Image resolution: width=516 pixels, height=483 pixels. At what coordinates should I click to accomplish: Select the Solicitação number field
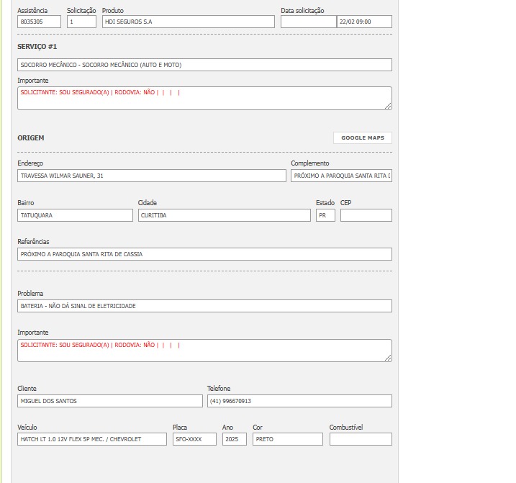pyautogui.click(x=81, y=22)
